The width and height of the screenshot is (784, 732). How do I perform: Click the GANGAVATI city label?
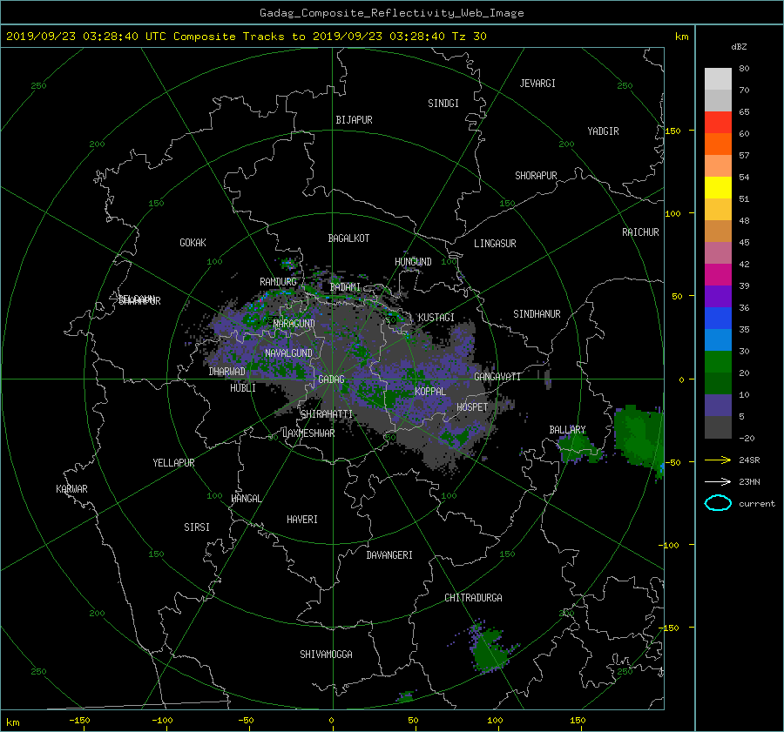pos(497,377)
